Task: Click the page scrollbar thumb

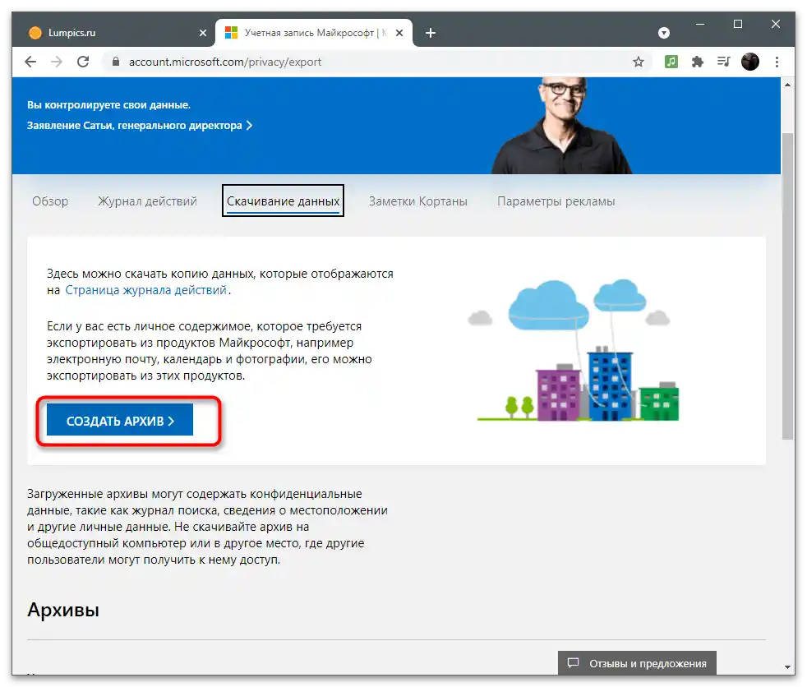Action: (787, 286)
